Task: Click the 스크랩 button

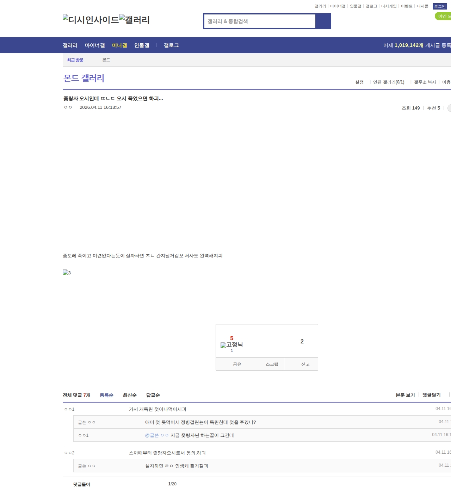Action: [272, 364]
